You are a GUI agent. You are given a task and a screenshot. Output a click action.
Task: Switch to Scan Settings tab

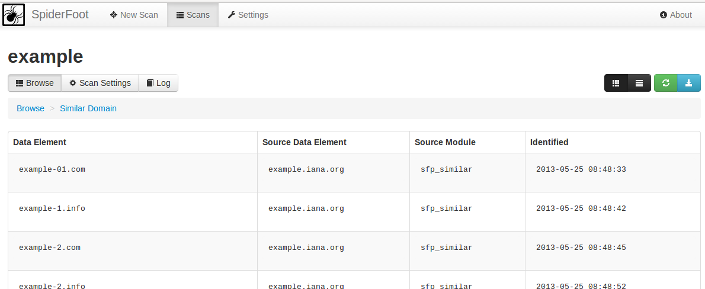(100, 83)
